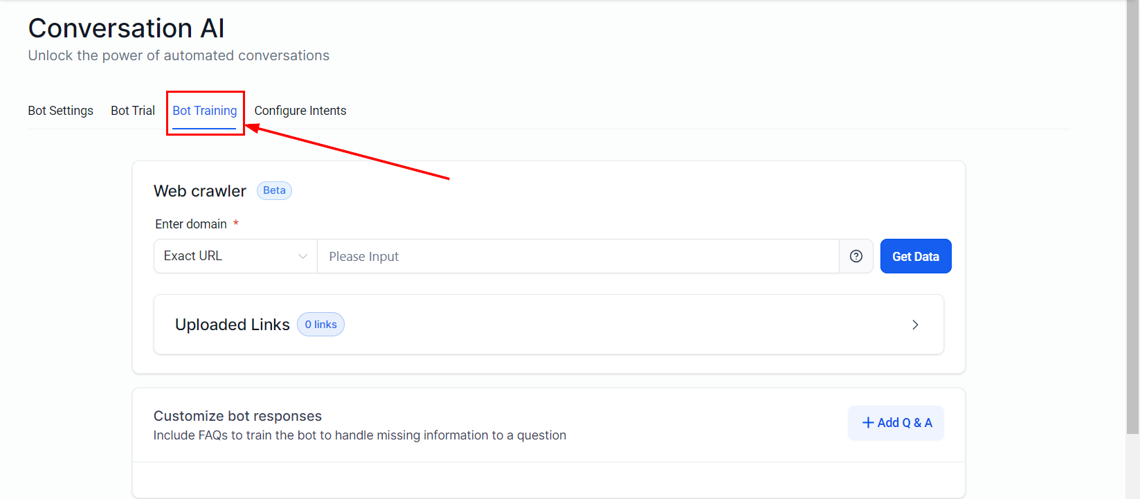The width and height of the screenshot is (1140, 499).
Task: Click the Add Q & A button
Action: pos(896,423)
